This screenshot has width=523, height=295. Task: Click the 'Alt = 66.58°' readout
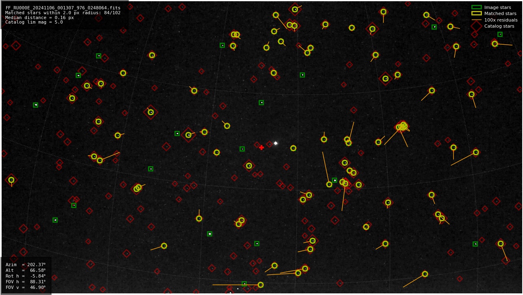(26, 270)
